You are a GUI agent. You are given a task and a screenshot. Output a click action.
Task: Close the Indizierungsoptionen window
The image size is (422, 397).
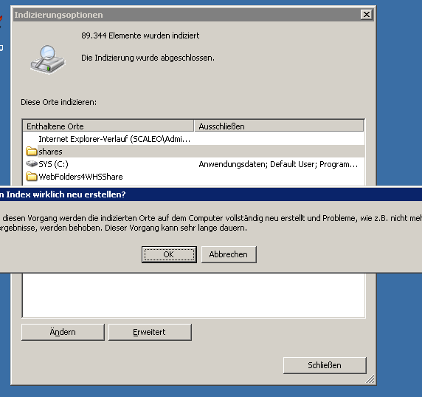366,15
